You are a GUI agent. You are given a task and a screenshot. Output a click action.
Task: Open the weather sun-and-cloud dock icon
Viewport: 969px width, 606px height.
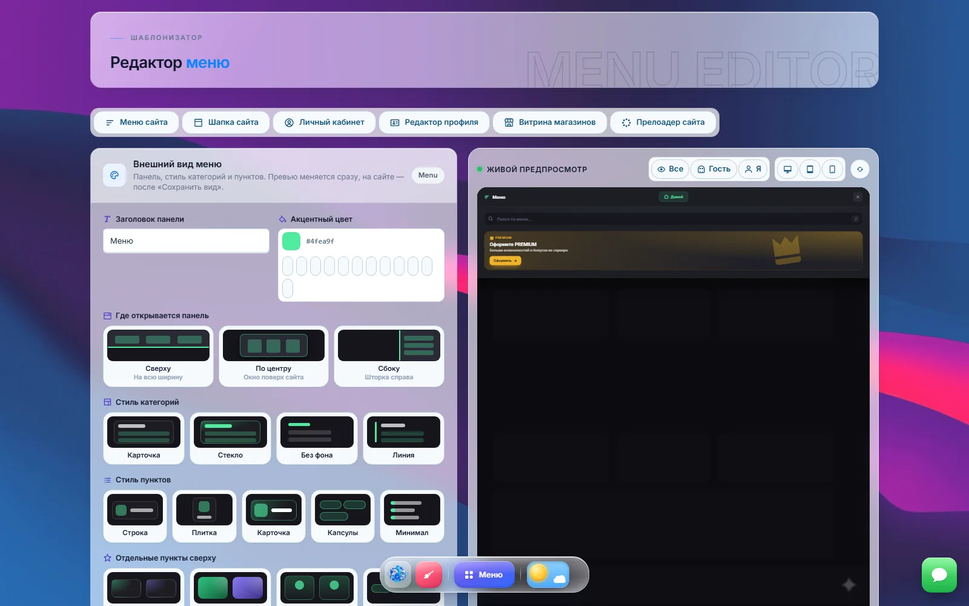[x=547, y=574]
